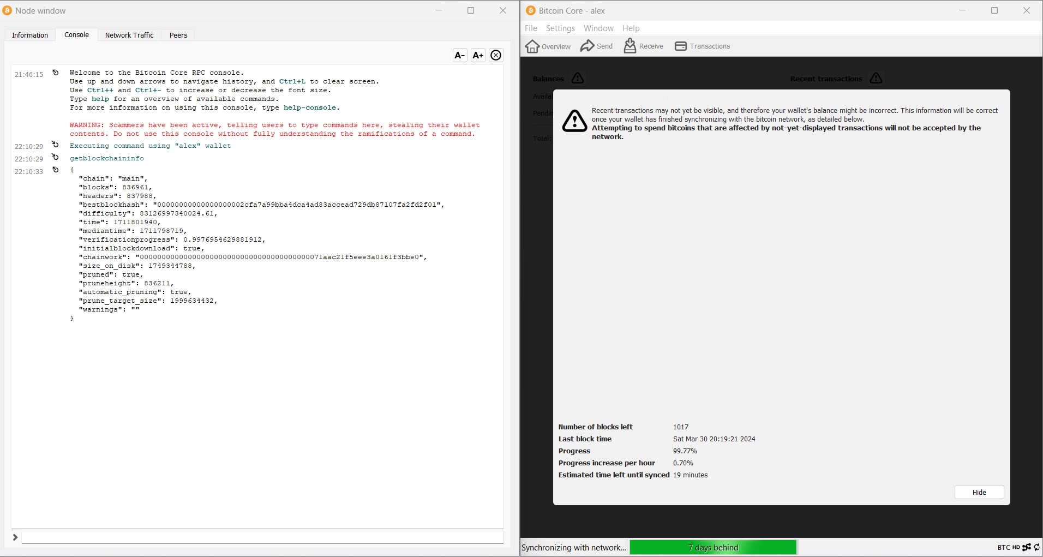
Task: Click the getblockchaininfo command line in console
Action: [107, 158]
